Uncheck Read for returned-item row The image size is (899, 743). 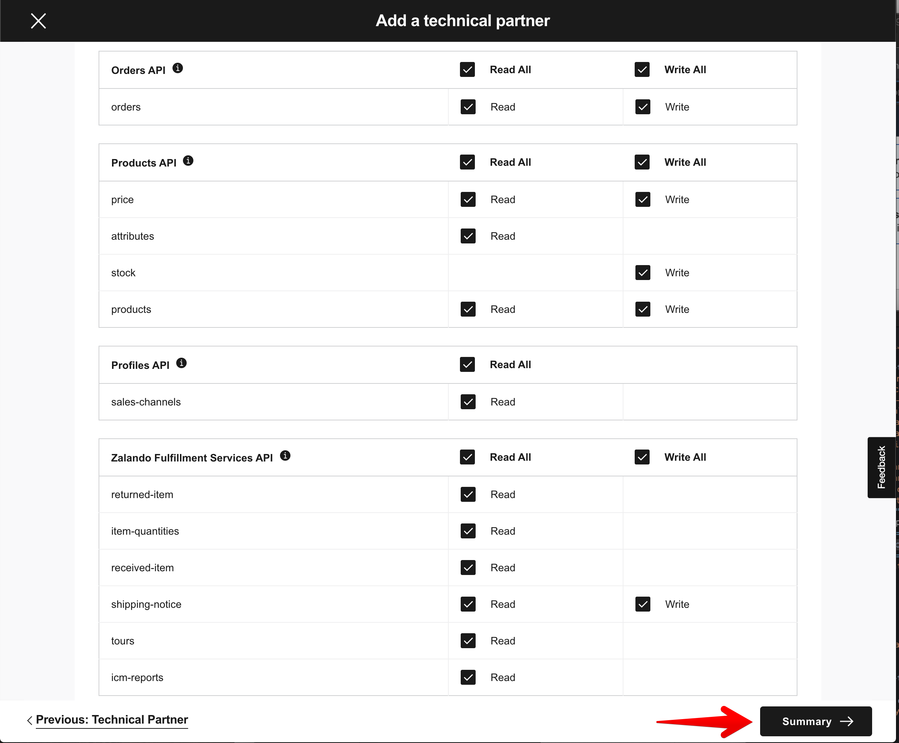[x=468, y=494]
